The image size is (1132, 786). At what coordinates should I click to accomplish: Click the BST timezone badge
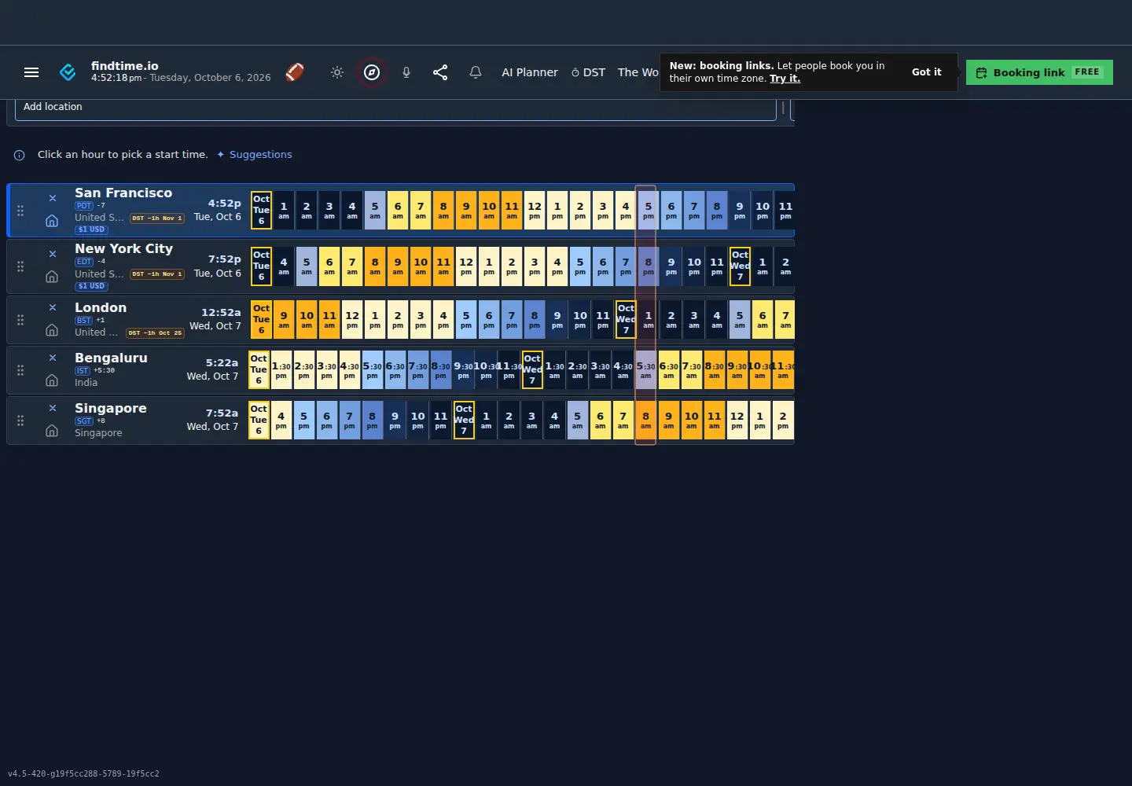pos(83,321)
